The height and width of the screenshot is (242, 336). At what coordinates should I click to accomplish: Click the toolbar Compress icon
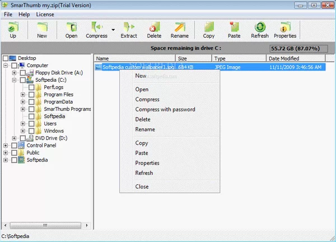click(x=97, y=27)
